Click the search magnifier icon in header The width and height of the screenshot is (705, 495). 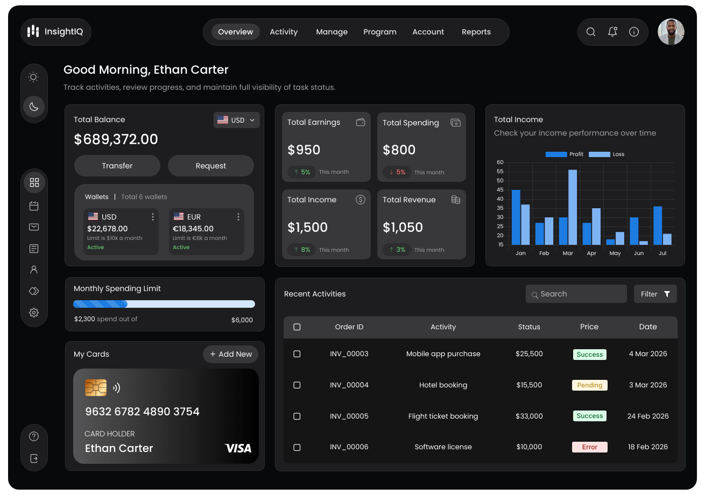pyautogui.click(x=591, y=32)
